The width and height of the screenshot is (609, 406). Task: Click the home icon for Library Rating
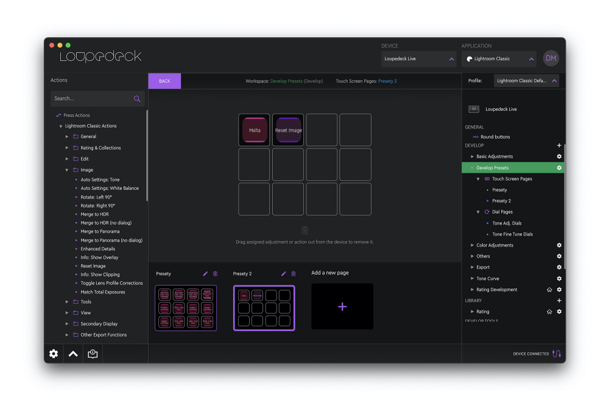click(x=549, y=311)
